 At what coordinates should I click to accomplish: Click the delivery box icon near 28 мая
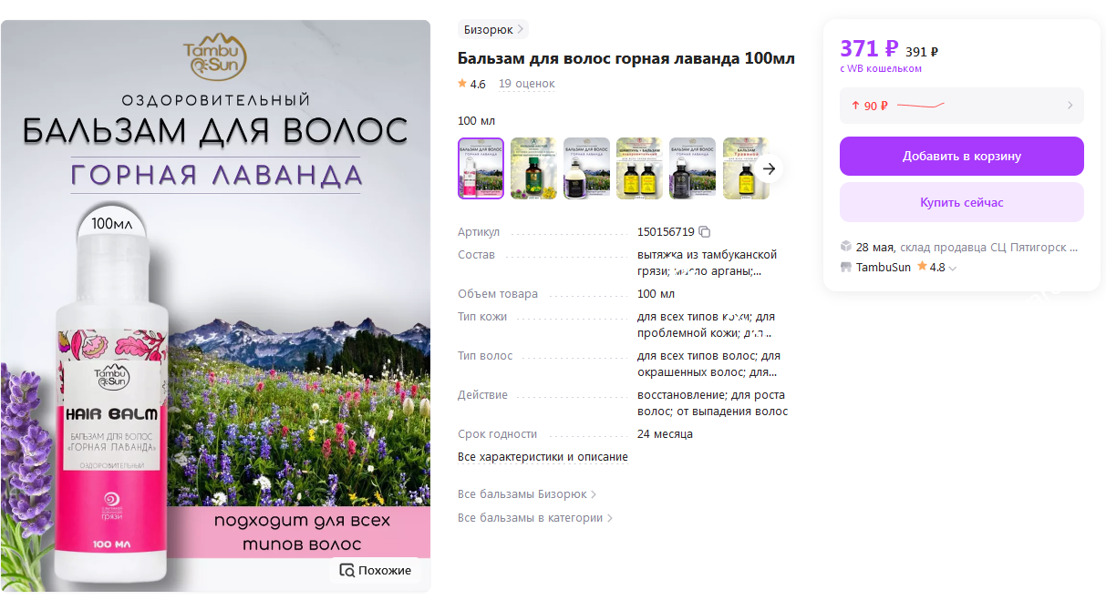coord(846,247)
